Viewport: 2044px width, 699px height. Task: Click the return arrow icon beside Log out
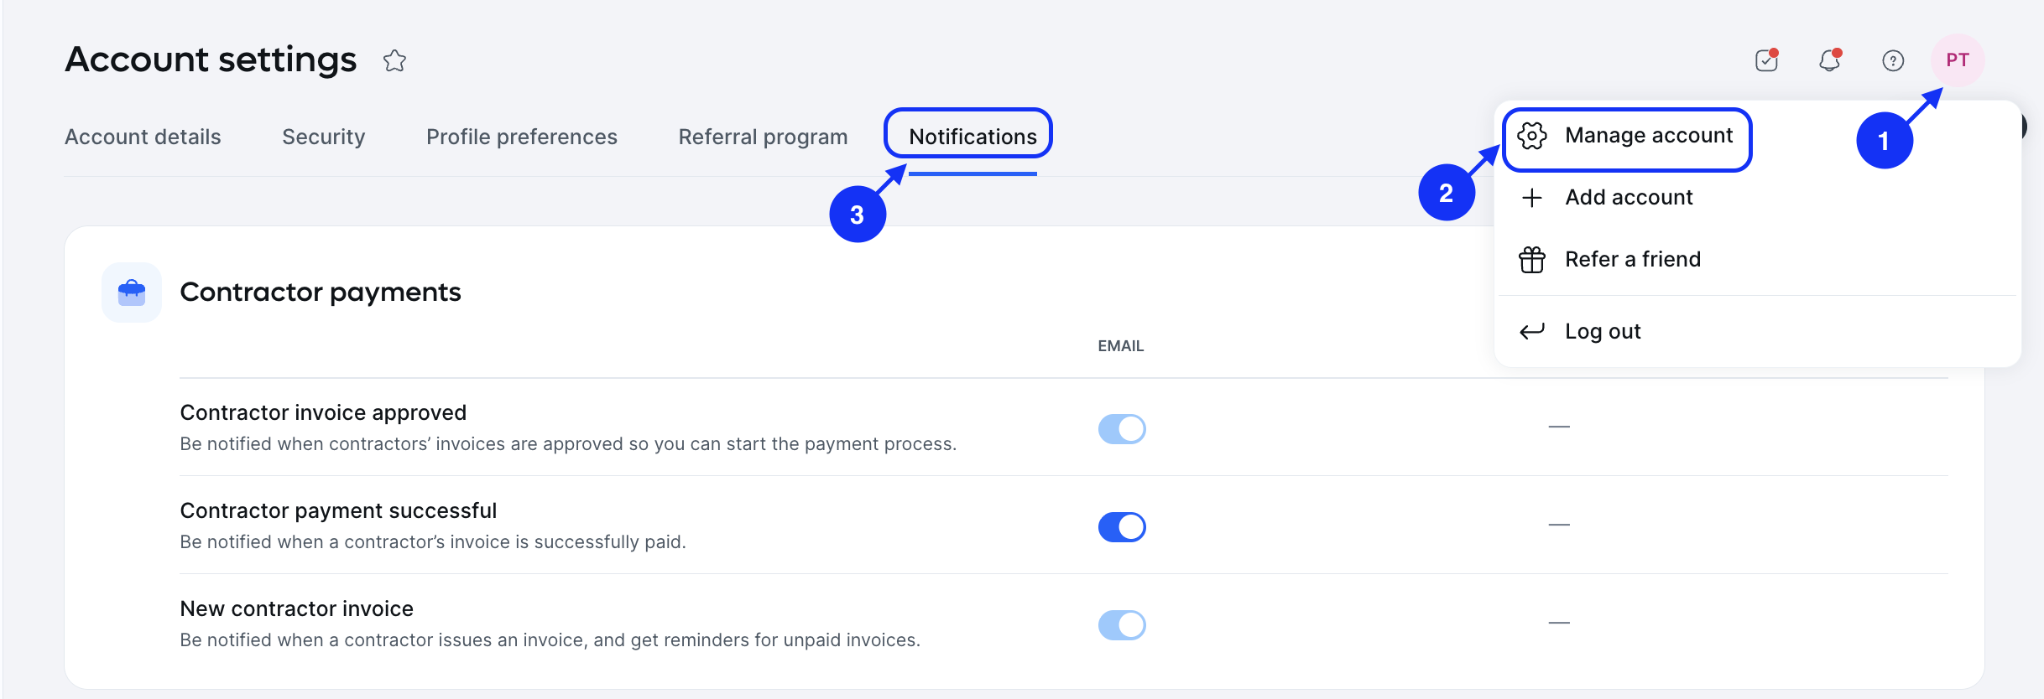point(1532,330)
